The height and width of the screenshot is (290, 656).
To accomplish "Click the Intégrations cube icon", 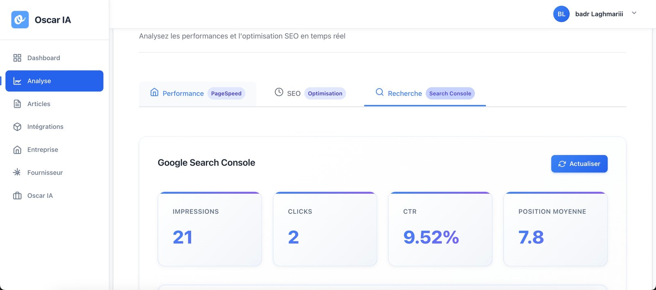I will 17,127.
